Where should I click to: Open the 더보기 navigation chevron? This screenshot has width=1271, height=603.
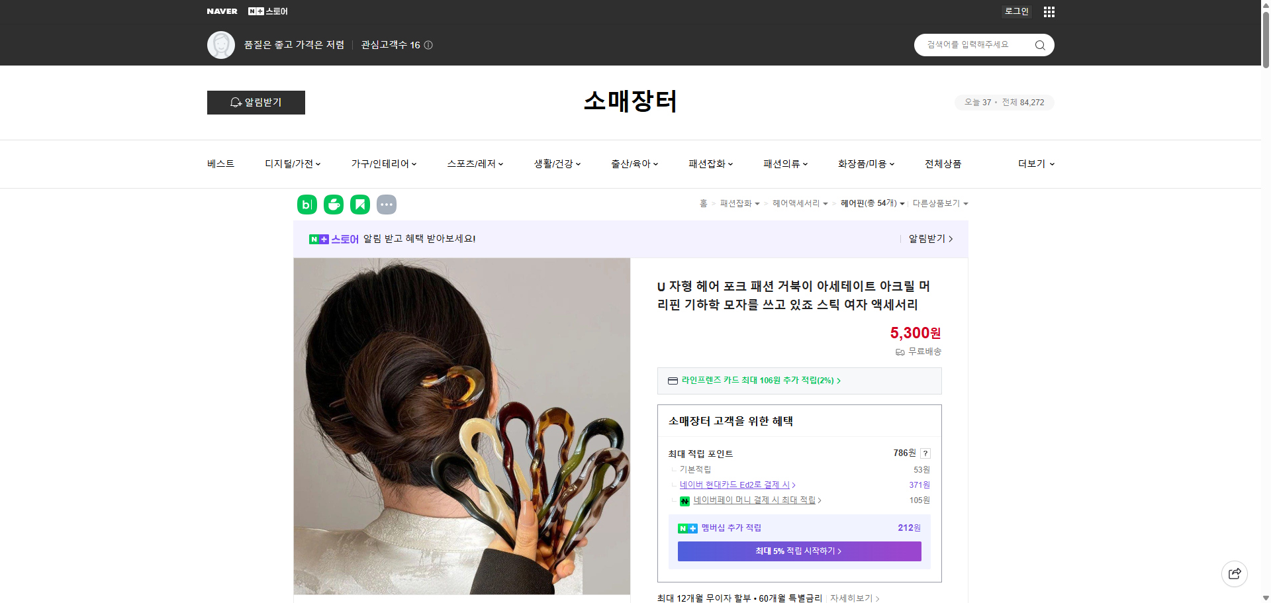(1051, 163)
